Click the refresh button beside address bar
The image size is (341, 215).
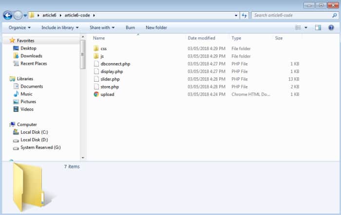coord(245,16)
